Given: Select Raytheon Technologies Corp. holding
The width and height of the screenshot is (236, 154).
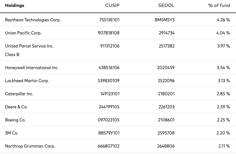Looking at the screenshot, I should click(x=33, y=20).
